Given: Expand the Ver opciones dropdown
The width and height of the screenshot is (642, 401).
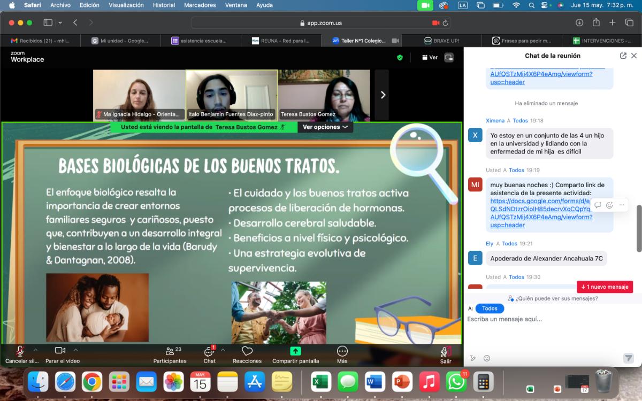Looking at the screenshot, I should click(x=325, y=127).
